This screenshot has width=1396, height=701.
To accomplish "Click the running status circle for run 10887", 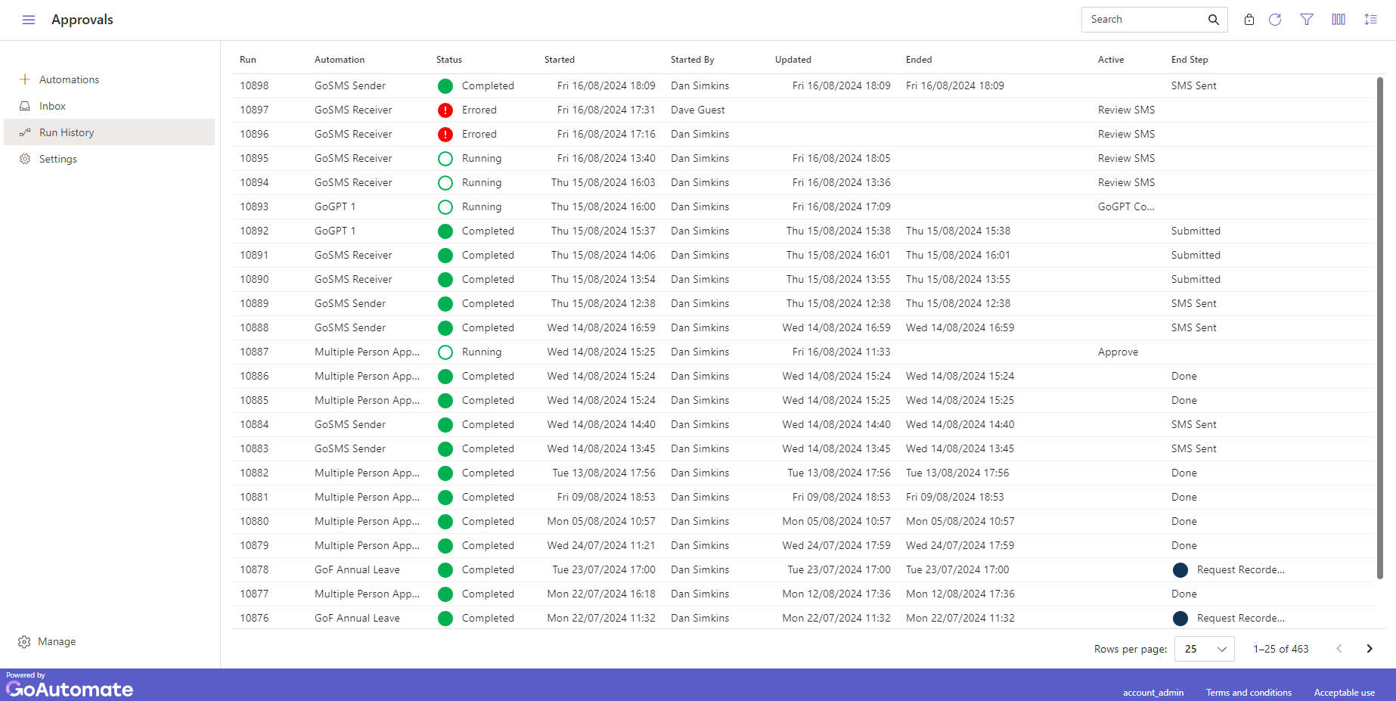I will point(445,352).
